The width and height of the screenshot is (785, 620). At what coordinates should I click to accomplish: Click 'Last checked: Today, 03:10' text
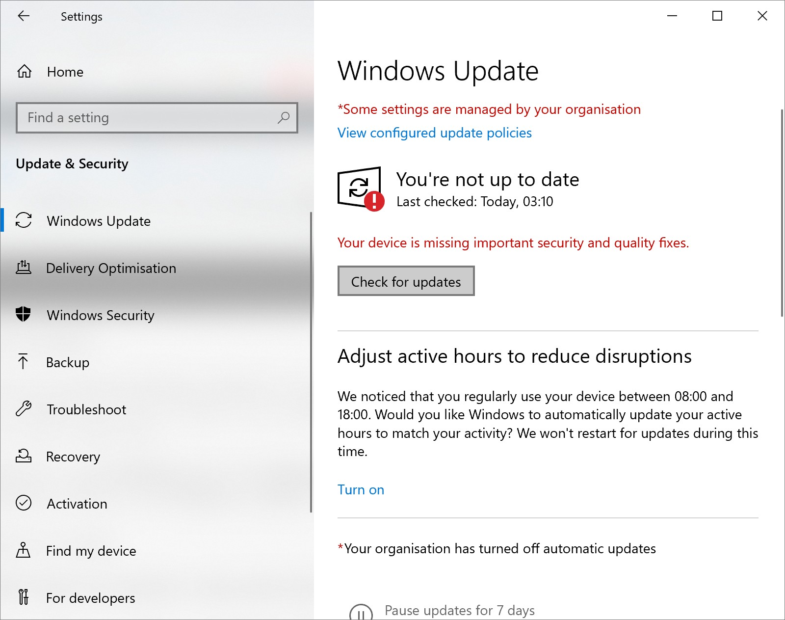pos(475,202)
